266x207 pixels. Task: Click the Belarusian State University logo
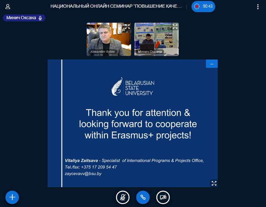(x=133, y=87)
